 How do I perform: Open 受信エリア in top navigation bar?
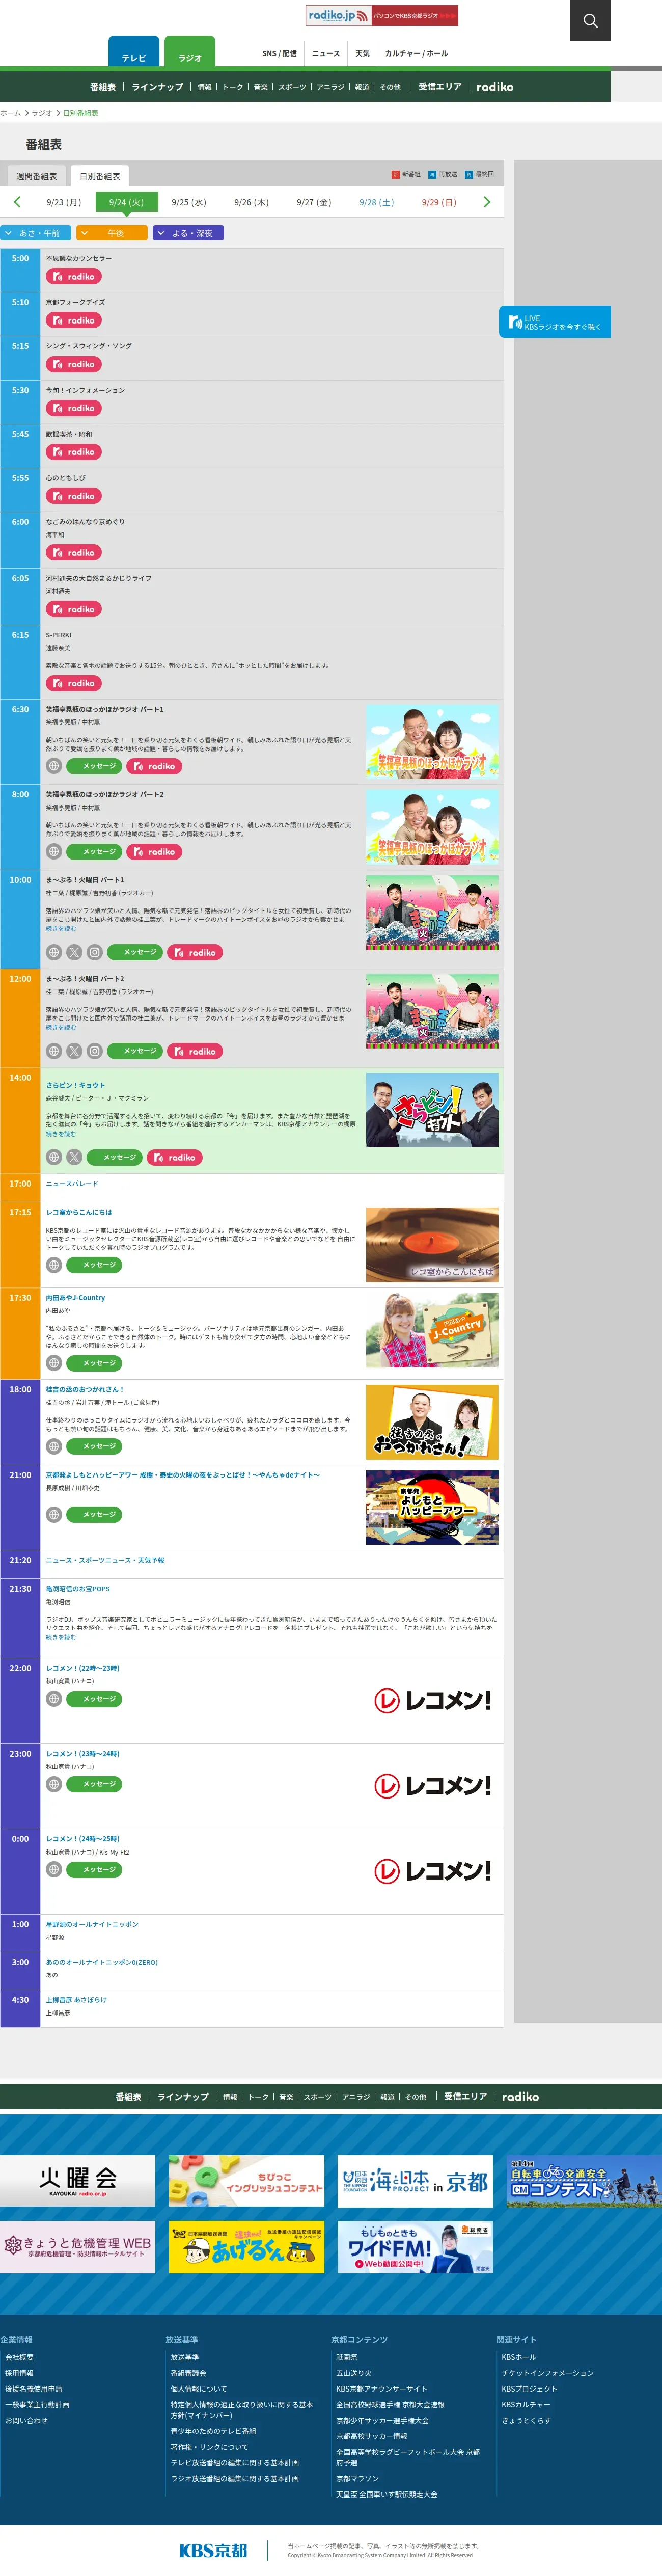tap(440, 87)
